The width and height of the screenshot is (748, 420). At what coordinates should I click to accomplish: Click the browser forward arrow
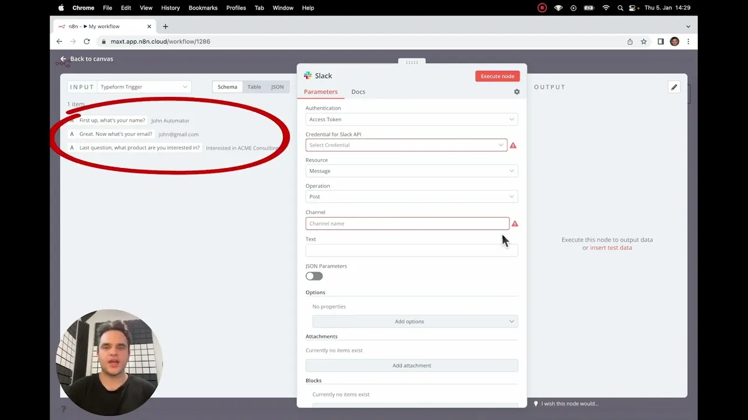coord(73,41)
